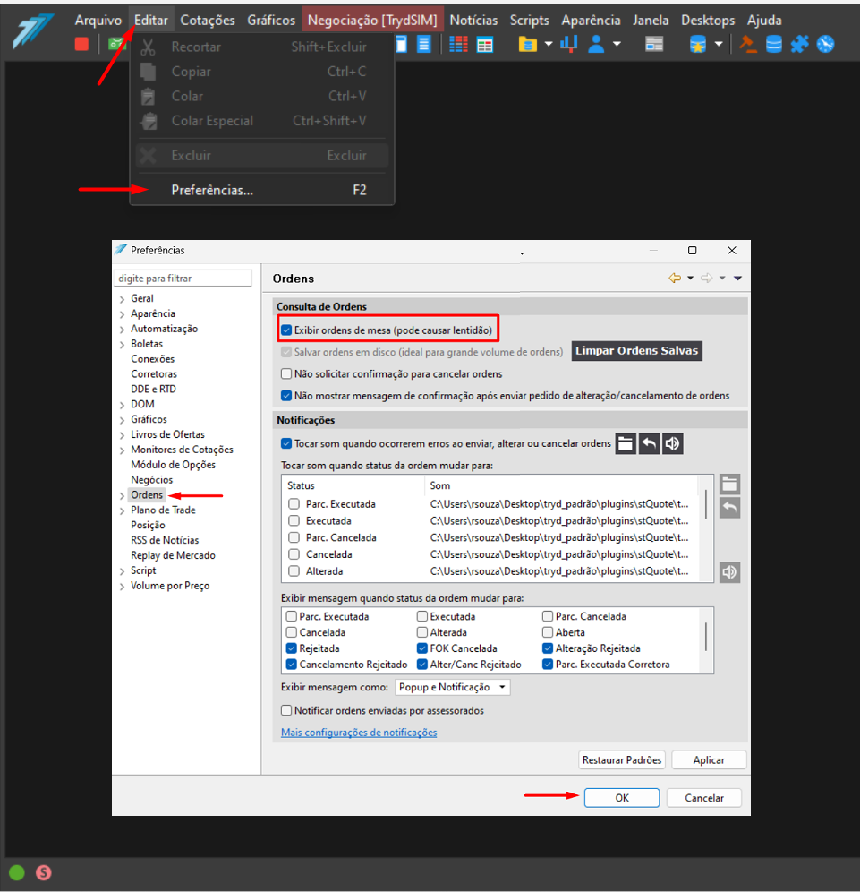Viewport: 860px width, 892px height.
Task: Open the blue bar chart toolbar icon
Action: tap(569, 44)
